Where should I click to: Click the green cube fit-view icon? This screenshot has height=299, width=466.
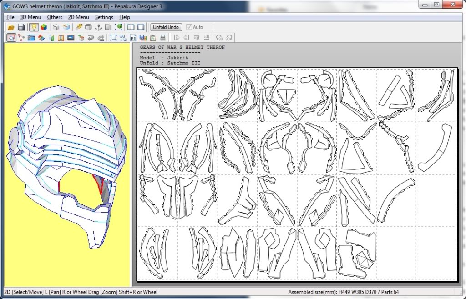pos(119,27)
